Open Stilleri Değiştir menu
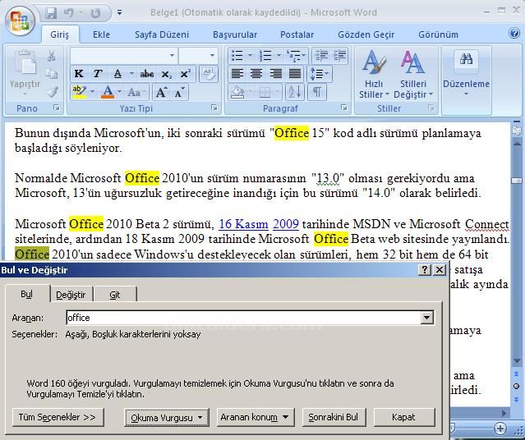This screenshot has height=440, width=525. (412, 75)
